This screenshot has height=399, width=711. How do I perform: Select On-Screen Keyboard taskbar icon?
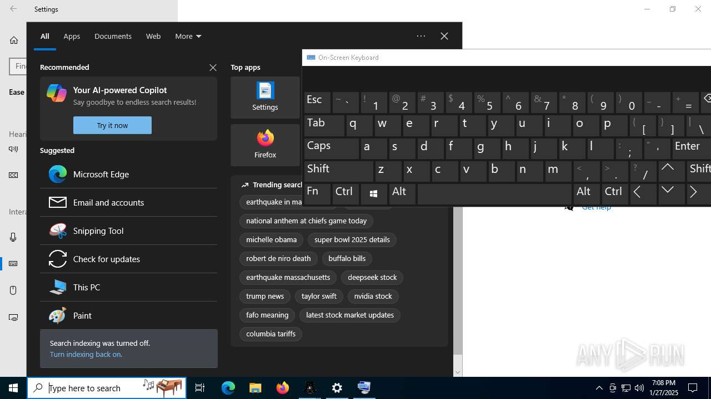tap(364, 388)
